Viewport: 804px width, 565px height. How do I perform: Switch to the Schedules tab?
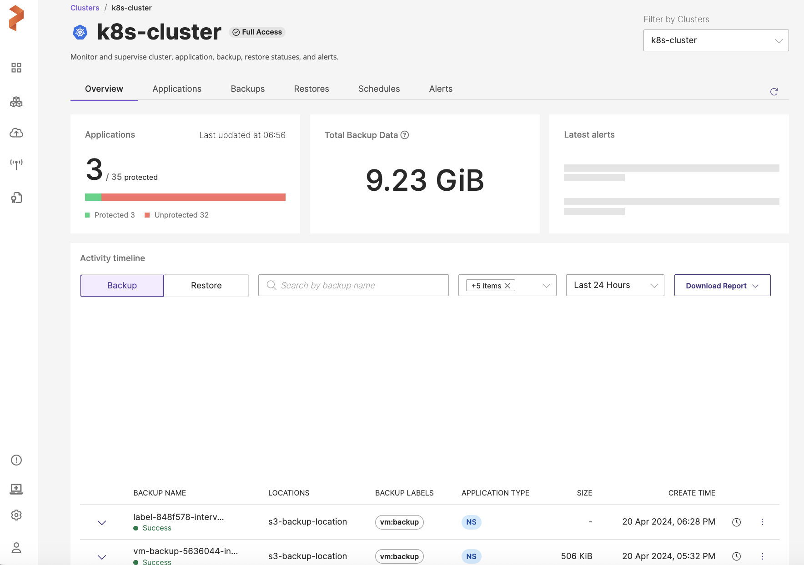[379, 89]
